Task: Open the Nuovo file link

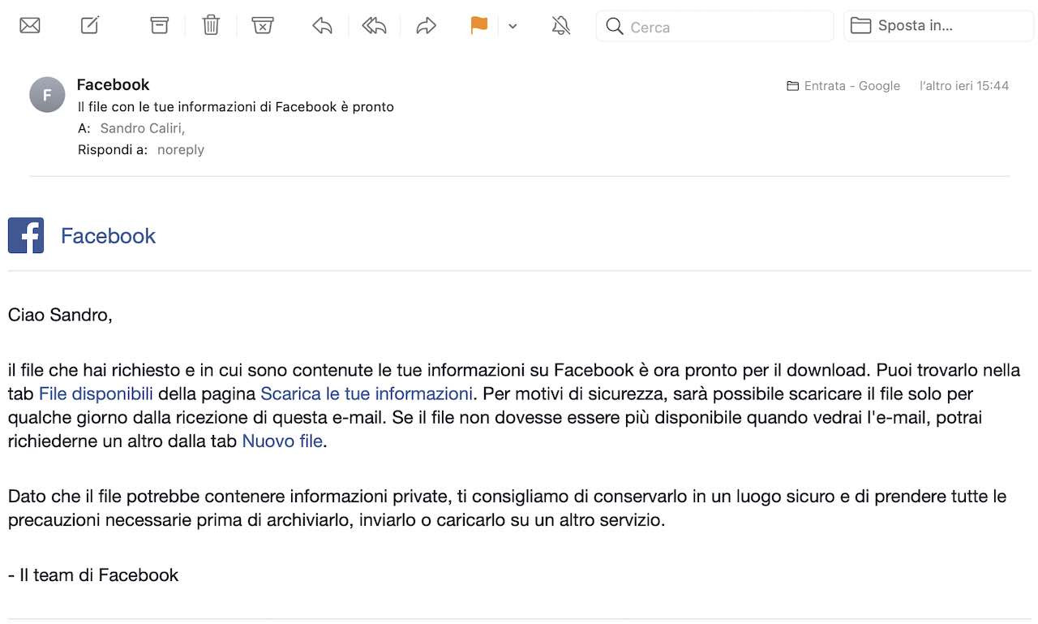Action: 282,442
